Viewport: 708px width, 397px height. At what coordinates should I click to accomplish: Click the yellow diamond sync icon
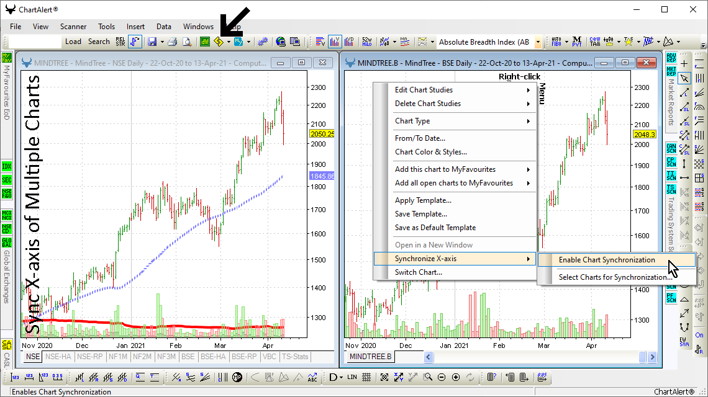[219, 42]
